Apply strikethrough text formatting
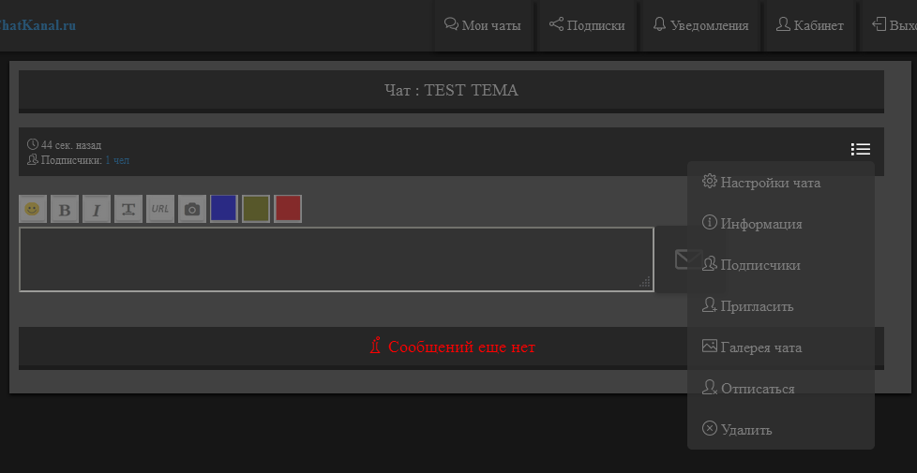 coord(128,209)
